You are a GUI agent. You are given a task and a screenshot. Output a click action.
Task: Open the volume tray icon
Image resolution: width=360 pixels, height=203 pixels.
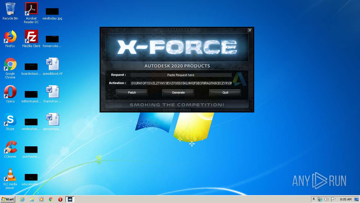[327, 199]
